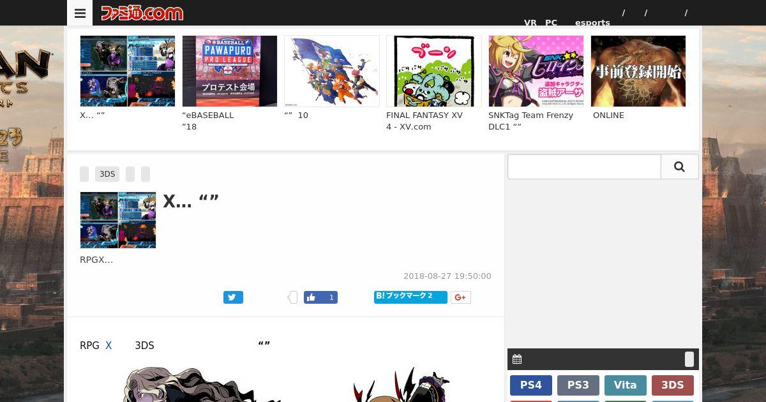Open the ONLINE article title link
766x402 pixels.
point(608,115)
